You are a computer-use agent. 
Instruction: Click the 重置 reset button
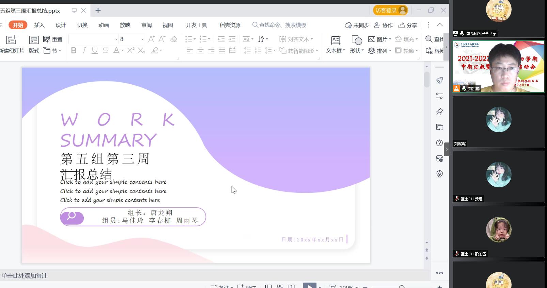(53, 39)
